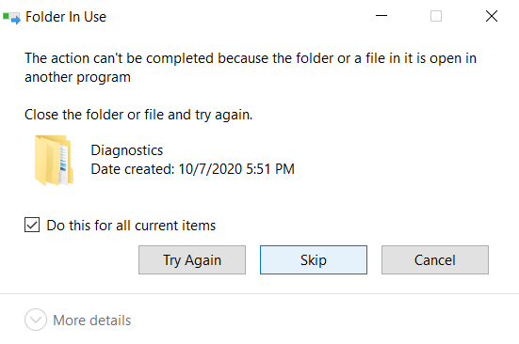Choose Skip to bypass this folder
519x344 pixels.
314,259
